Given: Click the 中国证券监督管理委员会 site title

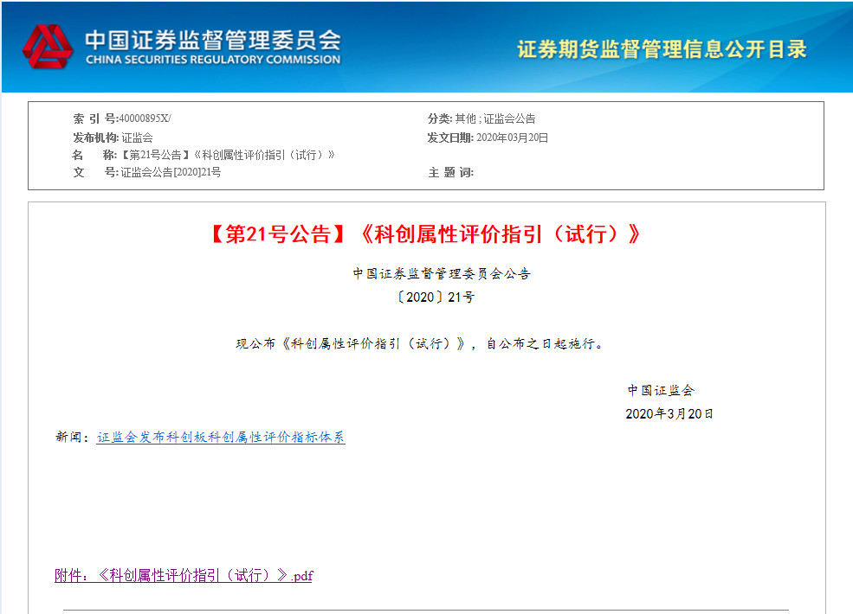Looking at the screenshot, I should [x=213, y=40].
